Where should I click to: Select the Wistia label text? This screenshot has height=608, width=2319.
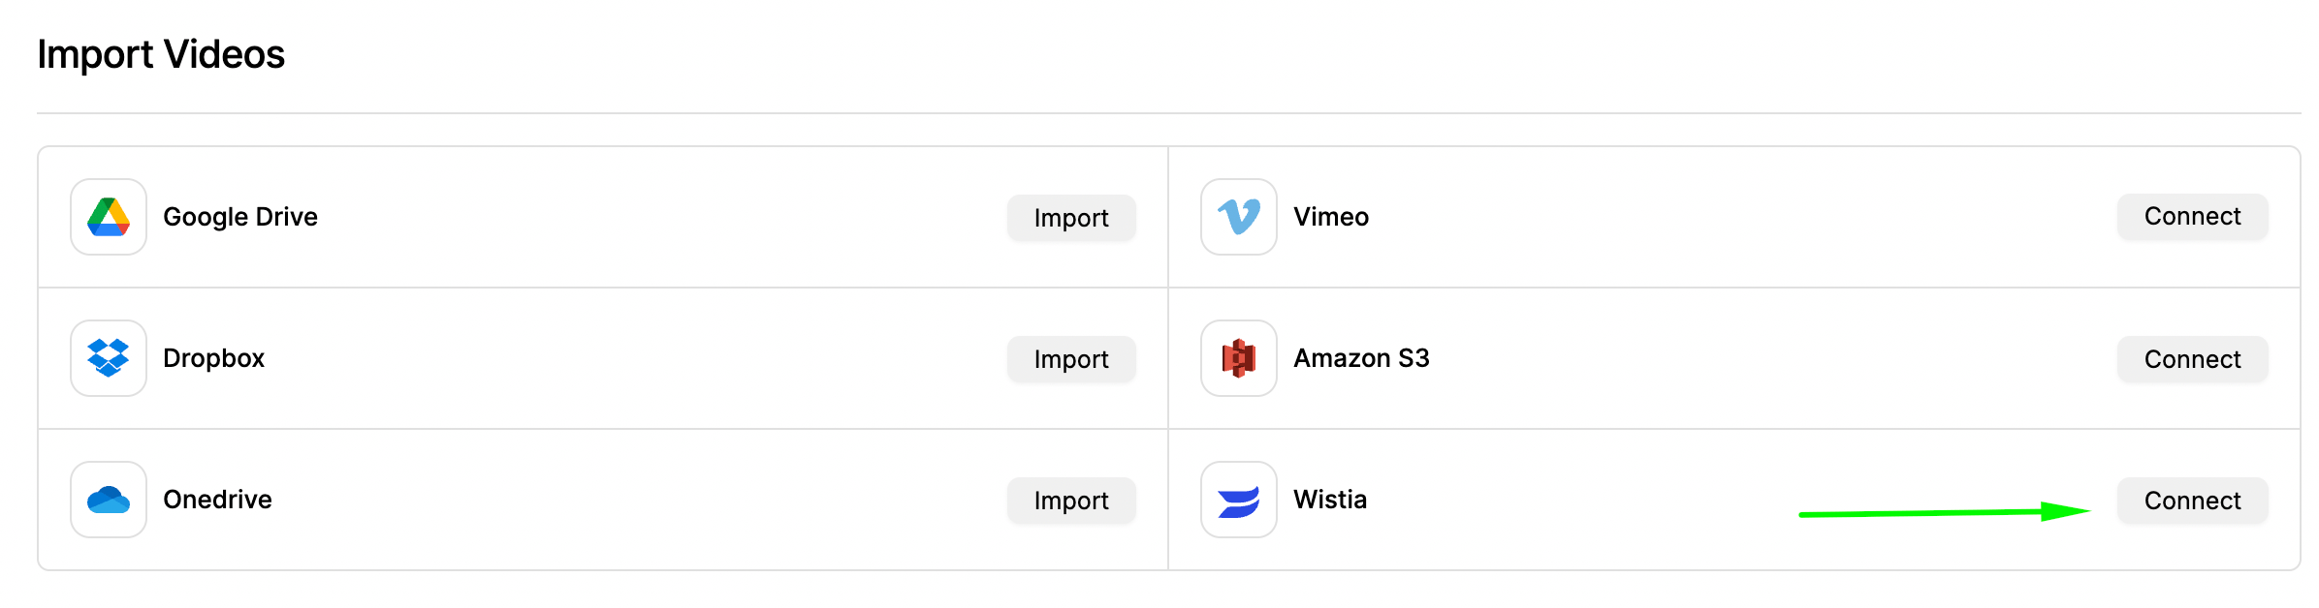click(1330, 500)
